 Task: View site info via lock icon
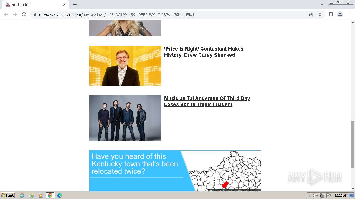[35, 14]
